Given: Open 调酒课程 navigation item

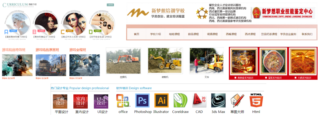Looking at the screenshot, I should (x=212, y=34).
